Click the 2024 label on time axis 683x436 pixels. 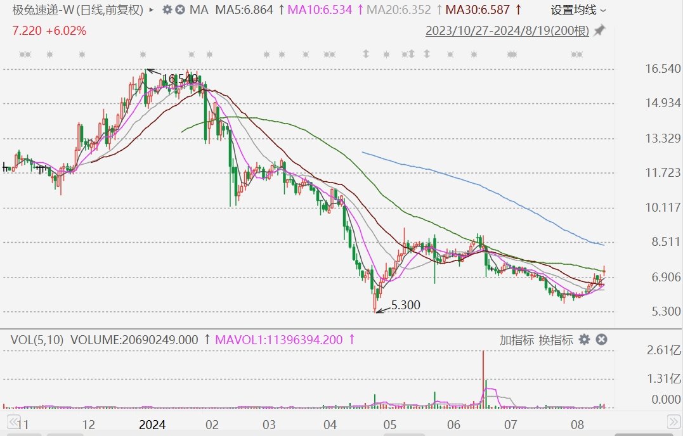tap(152, 425)
